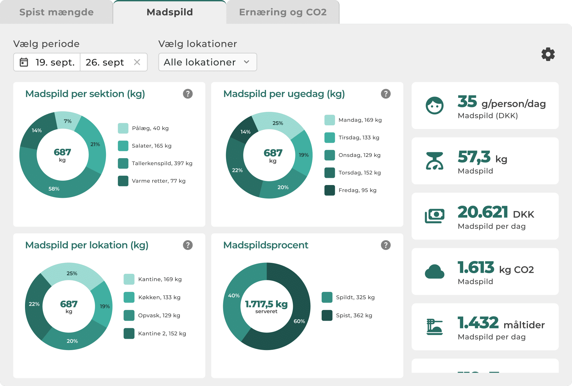The width and height of the screenshot is (572, 386).
Task: Click the text 'Torsdag, 152 kg'
Action: click(359, 173)
